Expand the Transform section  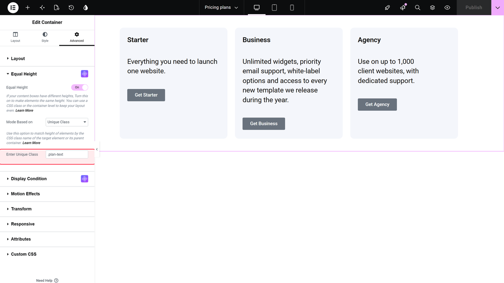(x=47, y=209)
